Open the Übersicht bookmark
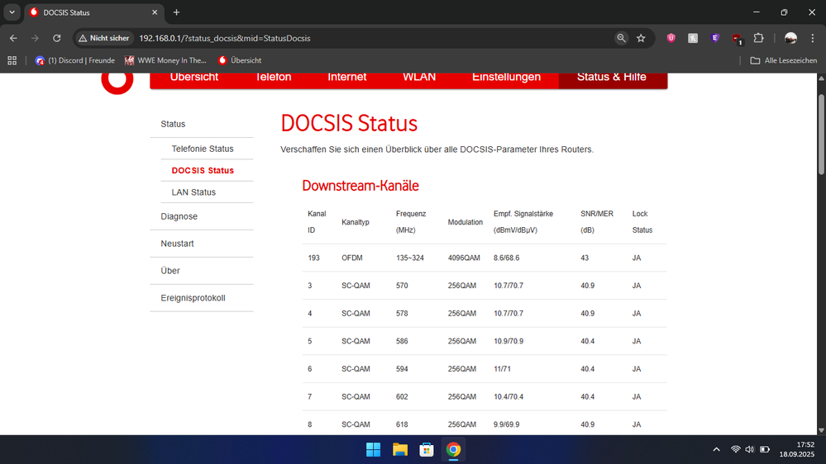The image size is (826, 464). (240, 60)
